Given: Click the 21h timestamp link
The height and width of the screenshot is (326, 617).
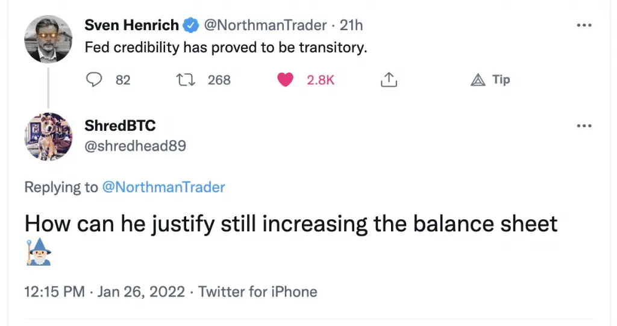Looking at the screenshot, I should click(351, 25).
